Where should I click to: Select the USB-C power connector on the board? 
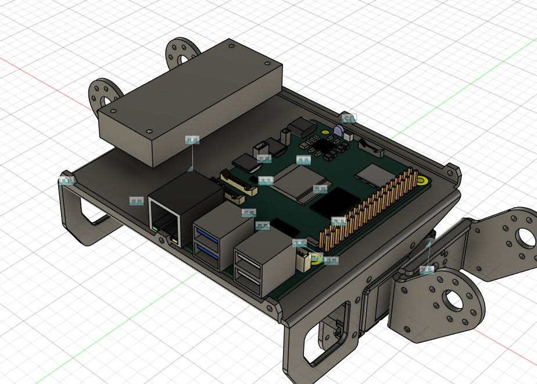302,126
